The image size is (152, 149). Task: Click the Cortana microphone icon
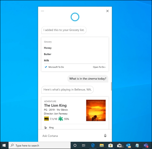click(105, 136)
